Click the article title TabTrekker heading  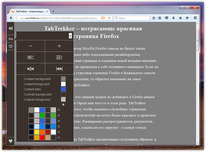click(93, 32)
